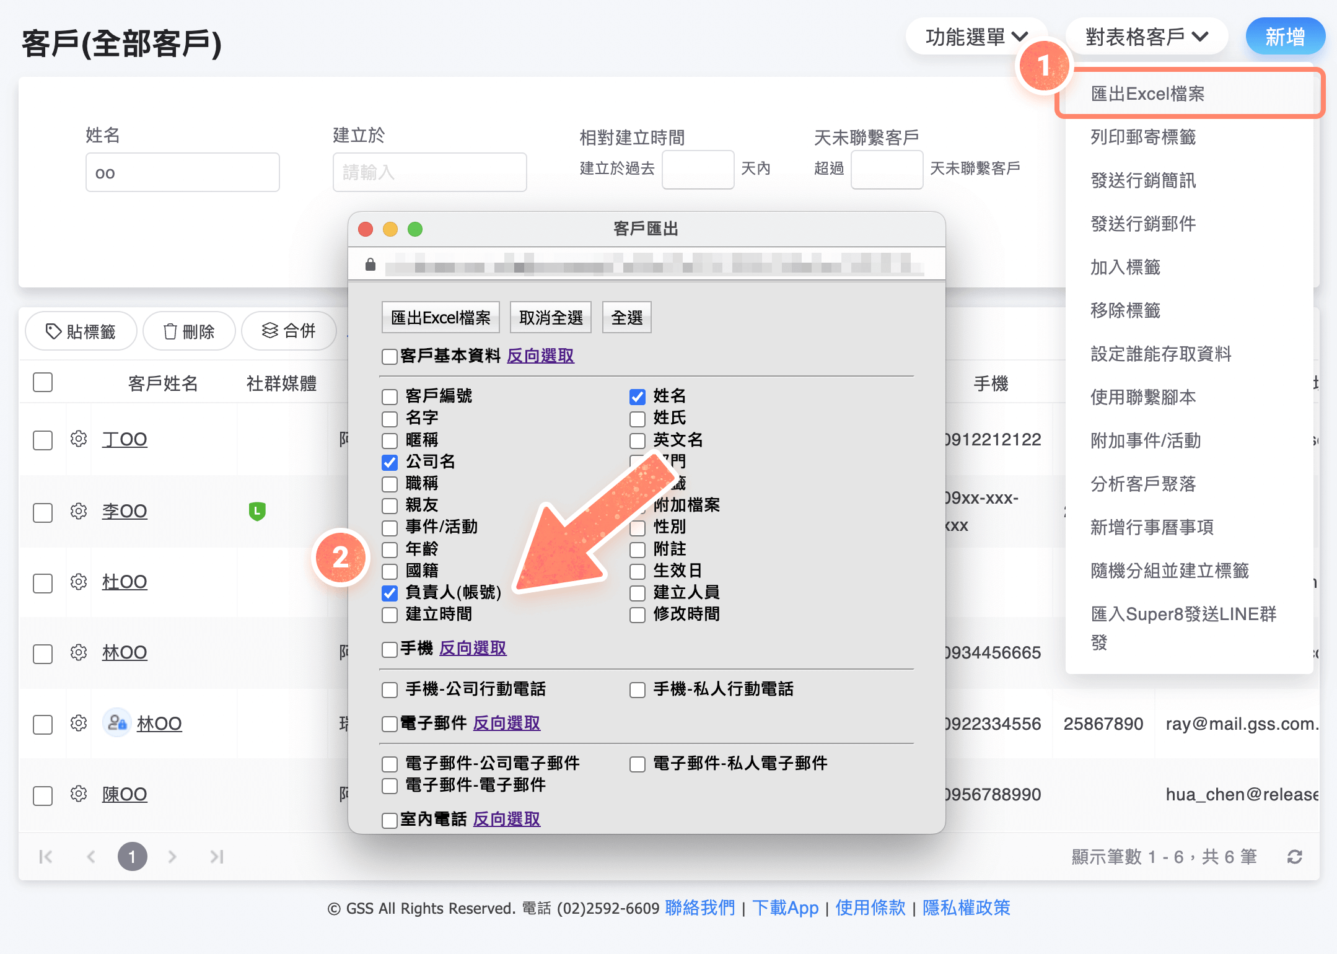Open settings gear for customer 丁OO
This screenshot has height=954, width=1337.
(x=79, y=439)
